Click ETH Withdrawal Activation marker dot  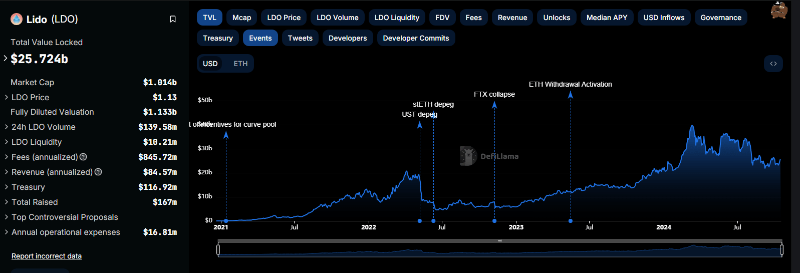tap(571, 221)
